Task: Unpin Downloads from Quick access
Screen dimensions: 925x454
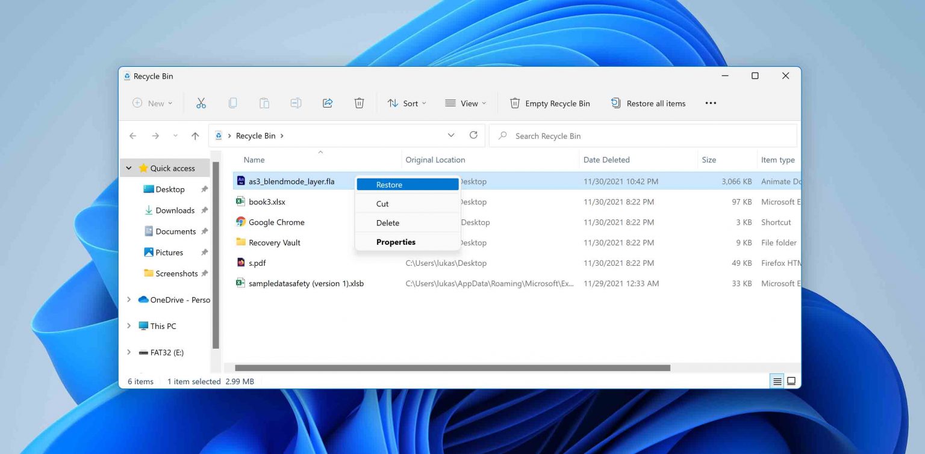Action: [204, 210]
